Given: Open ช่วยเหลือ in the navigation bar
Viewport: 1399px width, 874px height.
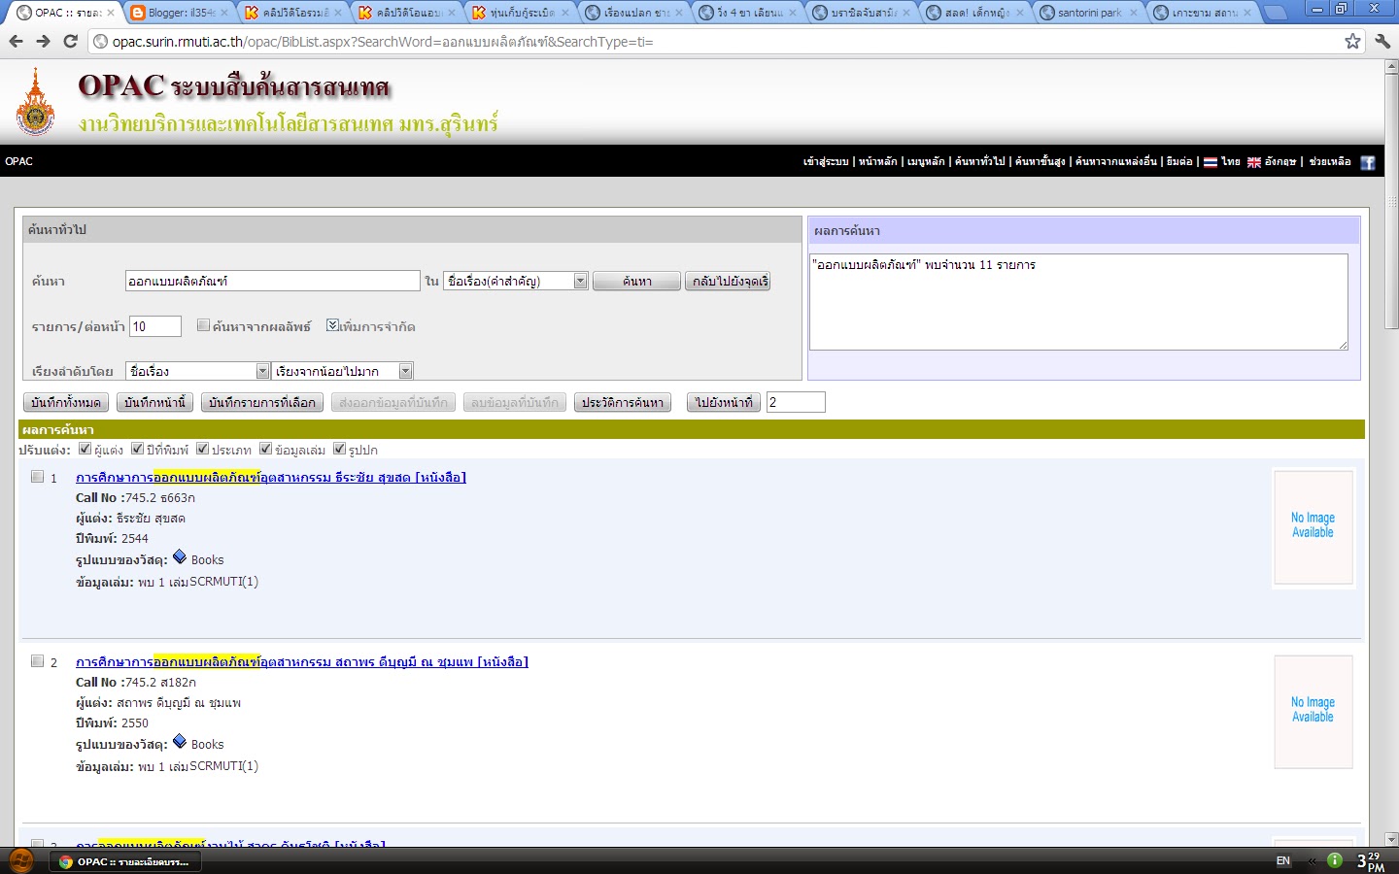Looking at the screenshot, I should tap(1329, 162).
